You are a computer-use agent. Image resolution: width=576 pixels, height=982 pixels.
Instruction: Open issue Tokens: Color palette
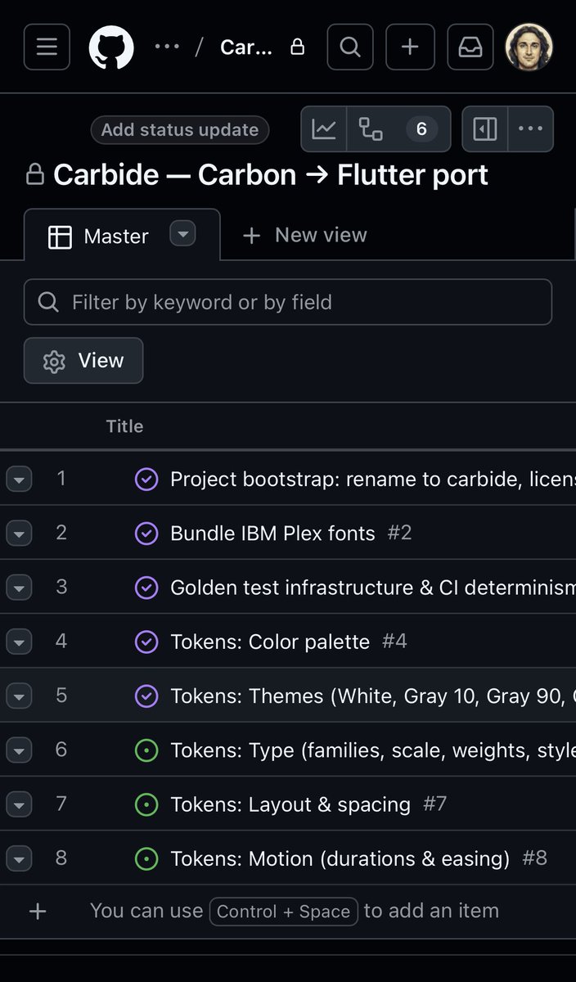(270, 642)
